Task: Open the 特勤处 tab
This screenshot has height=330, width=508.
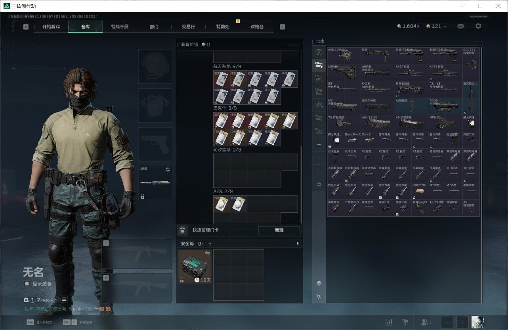Action: click(x=223, y=27)
